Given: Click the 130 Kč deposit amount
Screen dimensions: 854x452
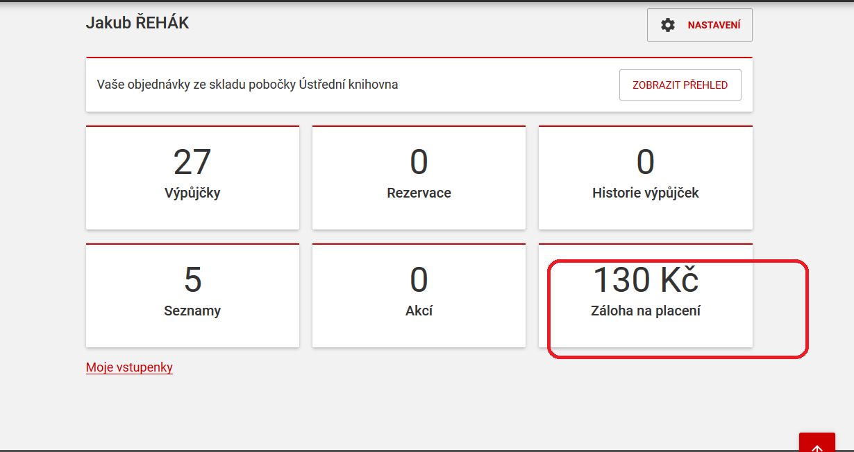Looking at the screenshot, I should click(x=645, y=280).
